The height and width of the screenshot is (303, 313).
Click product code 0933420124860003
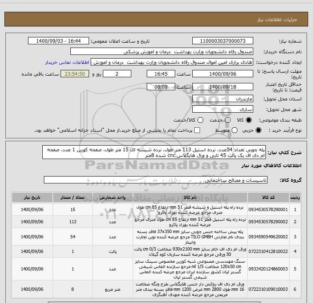pyautogui.click(x=268, y=269)
